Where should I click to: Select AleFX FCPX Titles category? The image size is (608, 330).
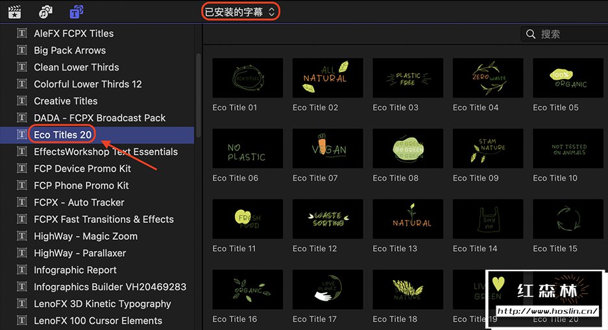pyautogui.click(x=97, y=33)
